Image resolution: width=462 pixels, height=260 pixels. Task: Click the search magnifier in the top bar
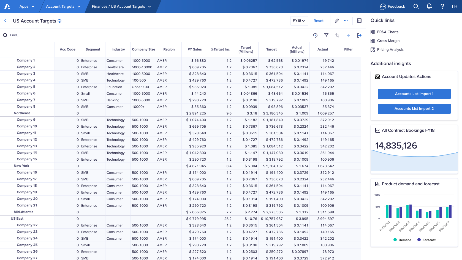[x=416, y=6]
